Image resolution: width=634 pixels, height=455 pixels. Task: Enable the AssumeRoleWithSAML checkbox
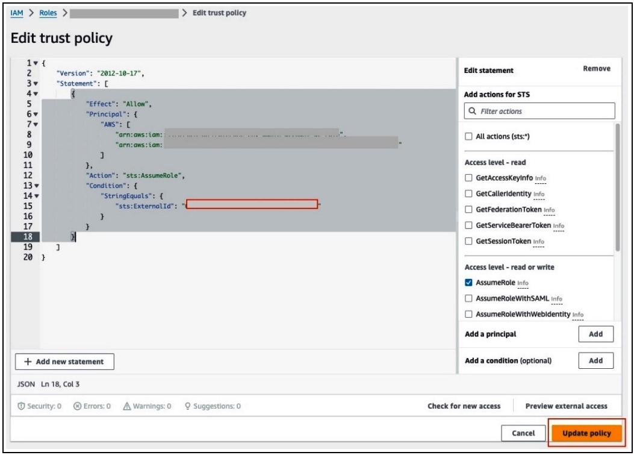pos(468,298)
